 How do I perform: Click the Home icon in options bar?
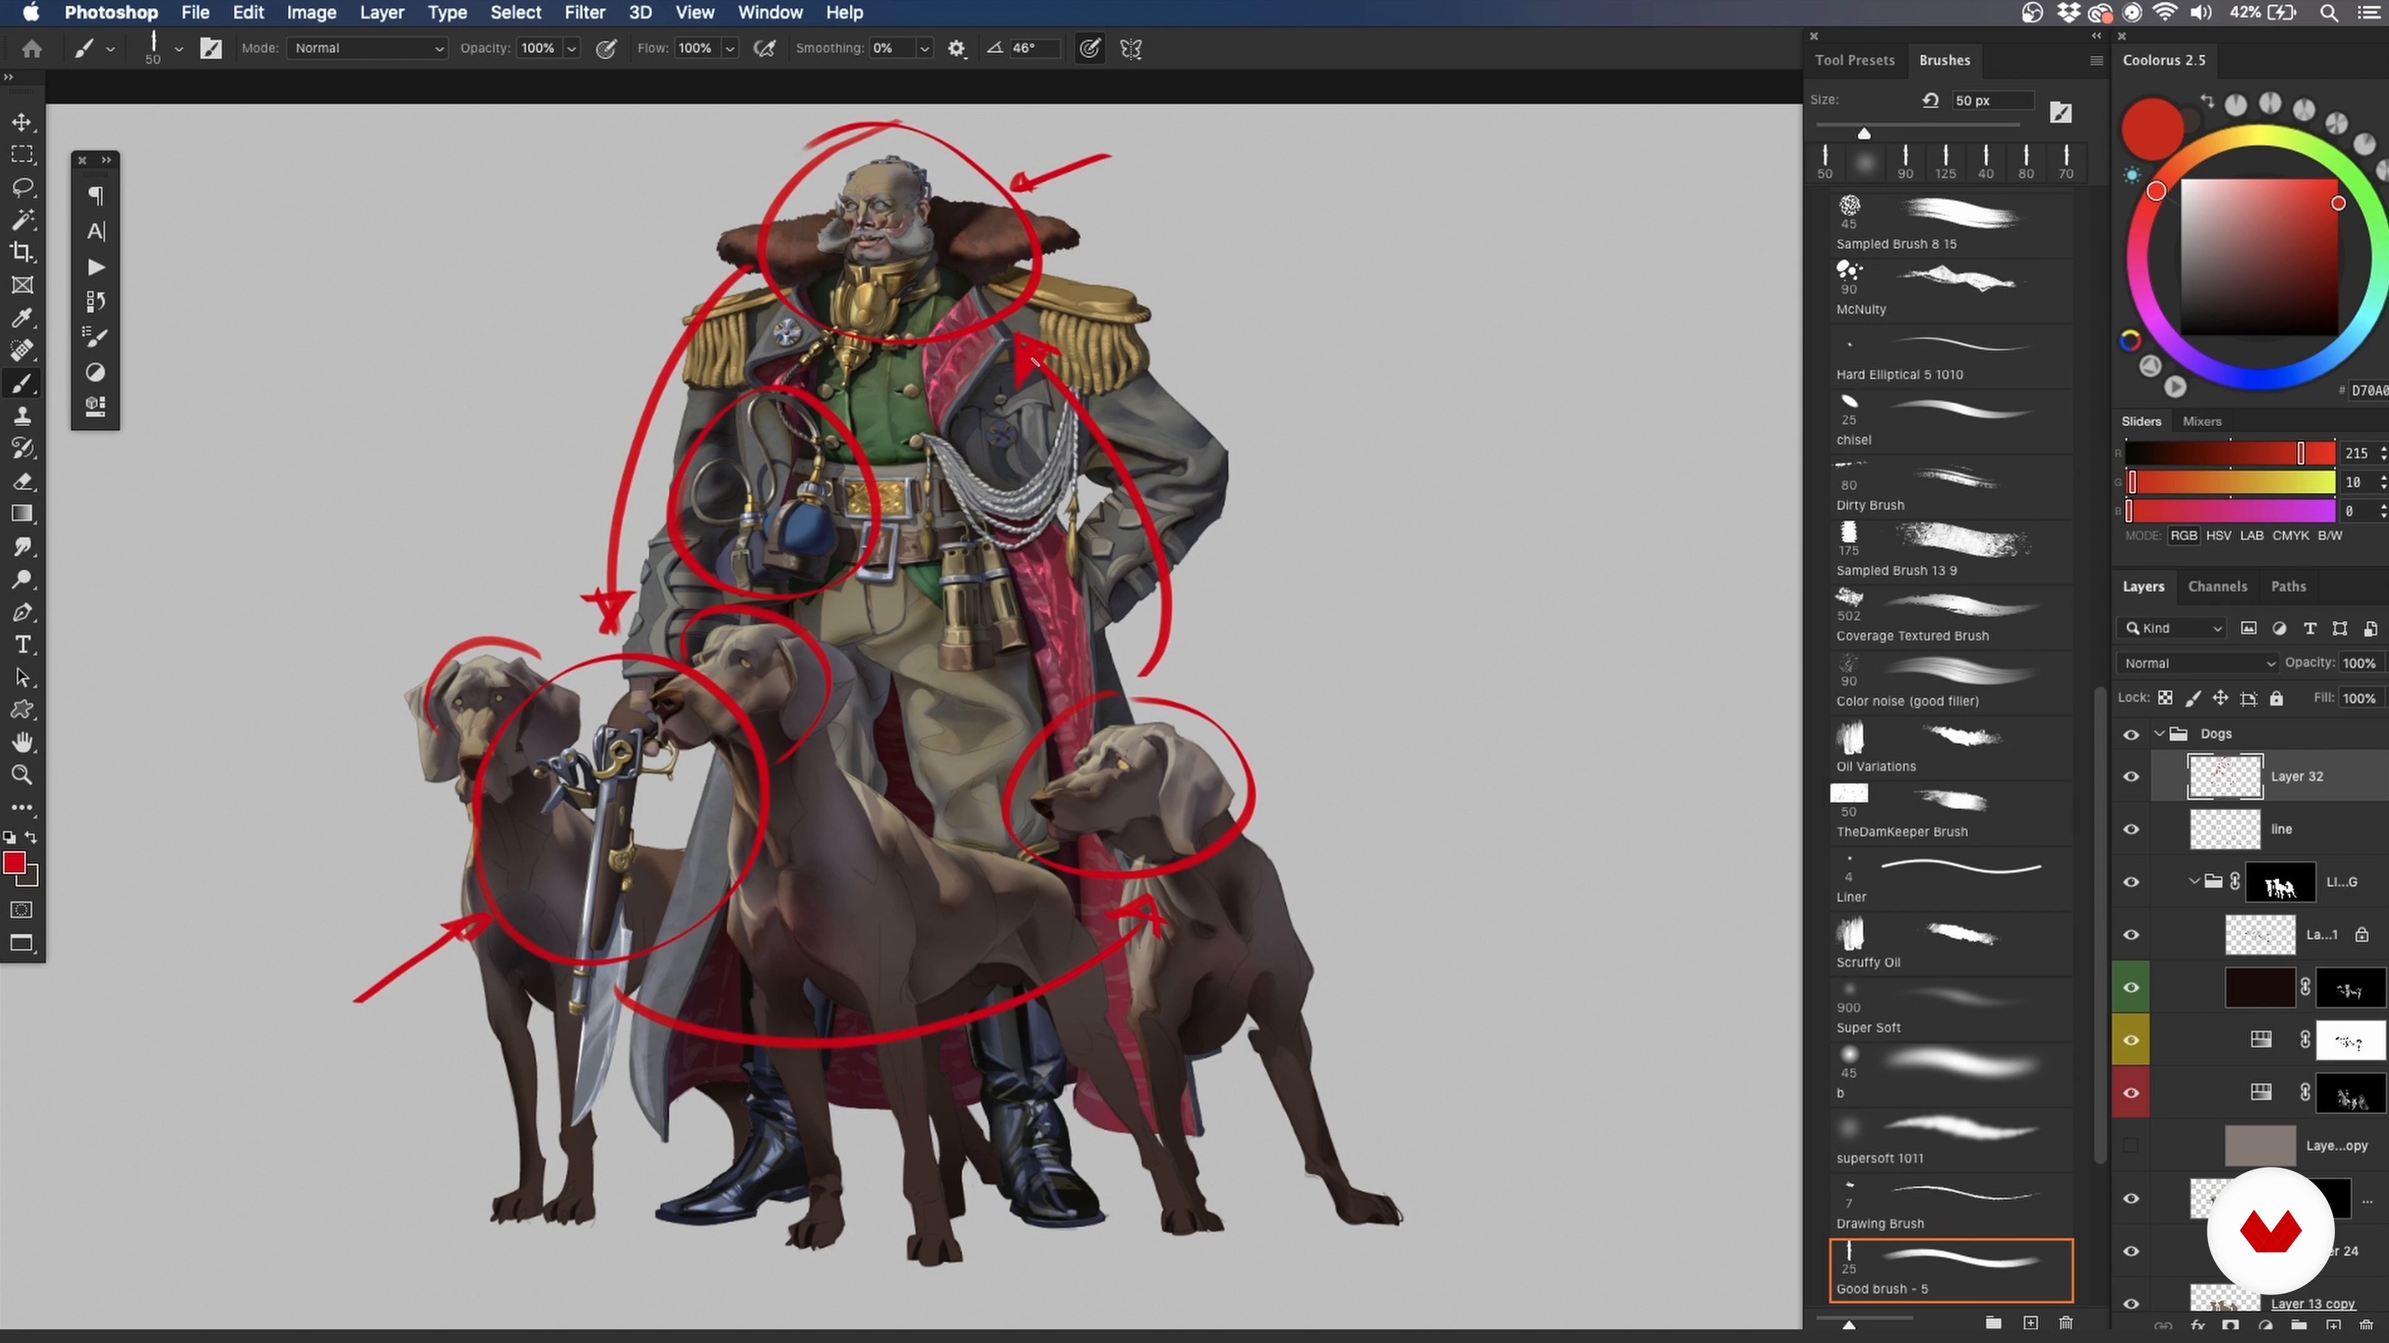pyautogui.click(x=32, y=48)
